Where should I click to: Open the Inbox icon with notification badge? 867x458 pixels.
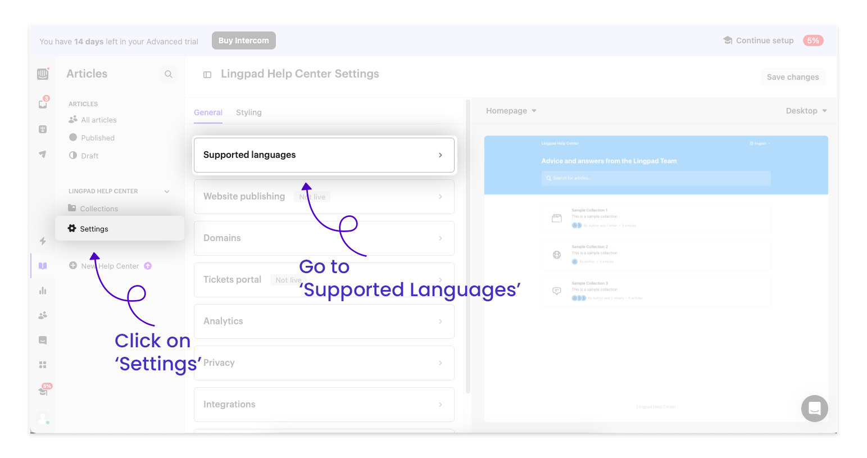pos(43,104)
